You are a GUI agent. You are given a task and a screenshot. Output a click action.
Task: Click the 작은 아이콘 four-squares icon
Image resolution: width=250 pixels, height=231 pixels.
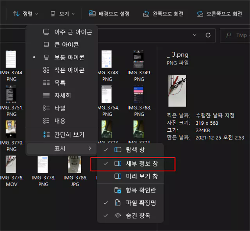click(46, 70)
